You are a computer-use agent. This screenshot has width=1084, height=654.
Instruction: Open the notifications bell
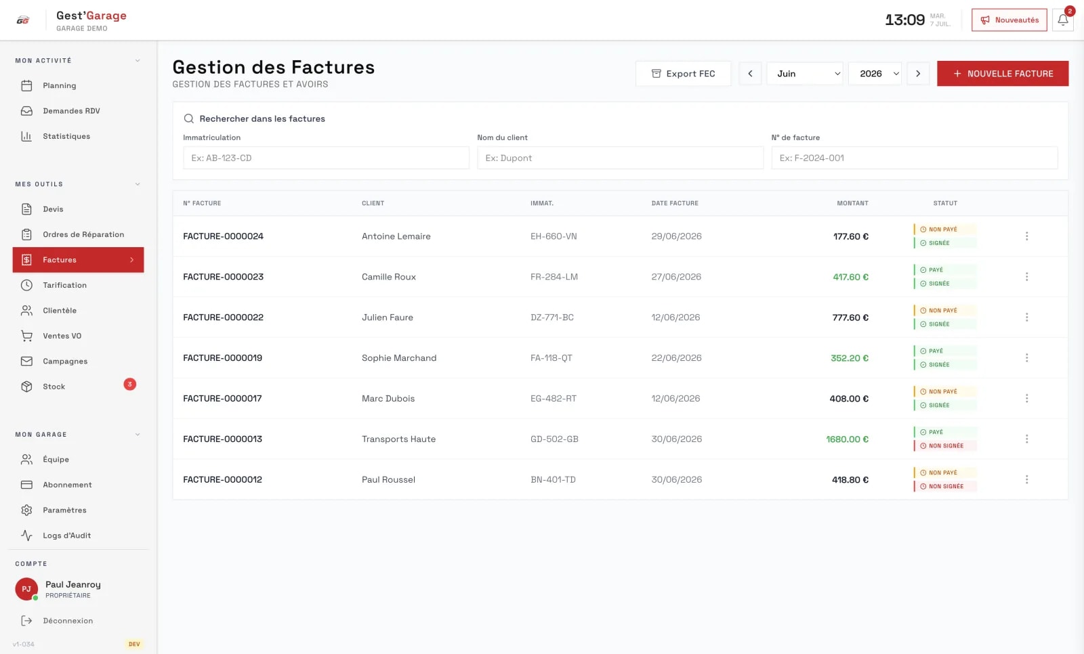[x=1063, y=20]
